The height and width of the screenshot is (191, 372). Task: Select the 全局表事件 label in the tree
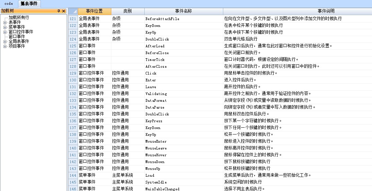pos(19,41)
